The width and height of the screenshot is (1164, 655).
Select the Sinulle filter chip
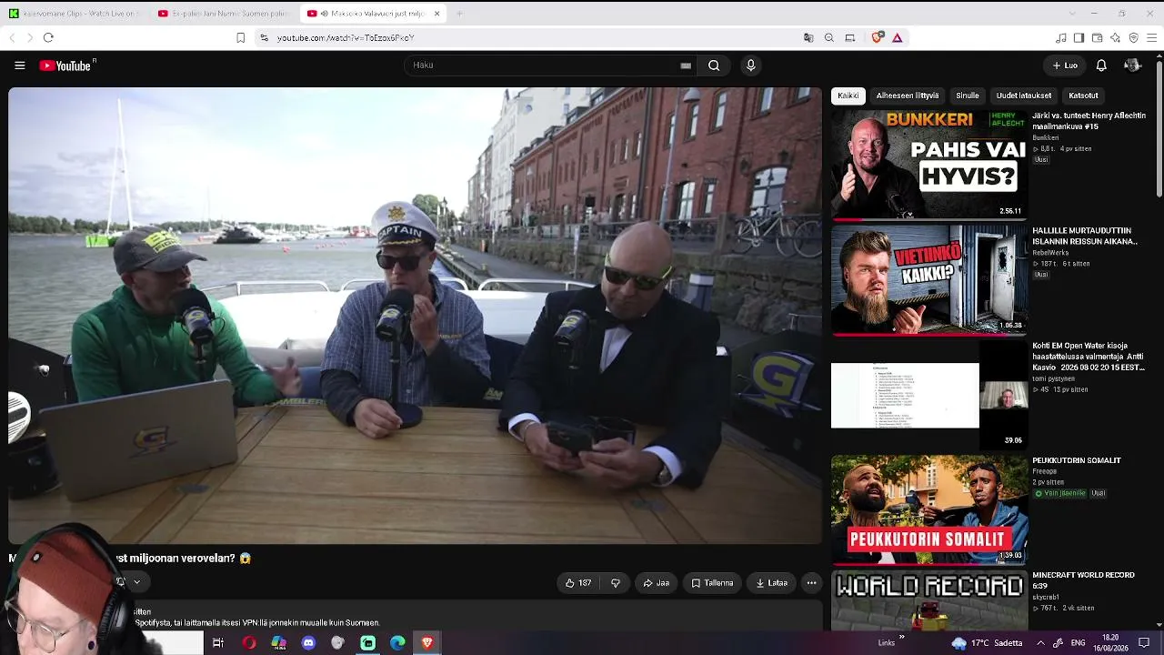(x=968, y=96)
